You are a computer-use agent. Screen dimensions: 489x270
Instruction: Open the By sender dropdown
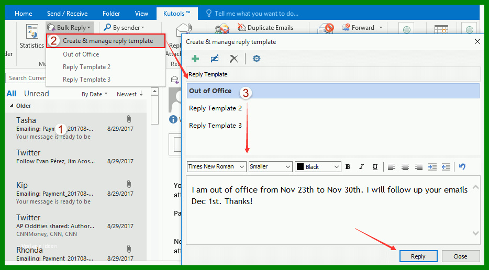tap(124, 27)
